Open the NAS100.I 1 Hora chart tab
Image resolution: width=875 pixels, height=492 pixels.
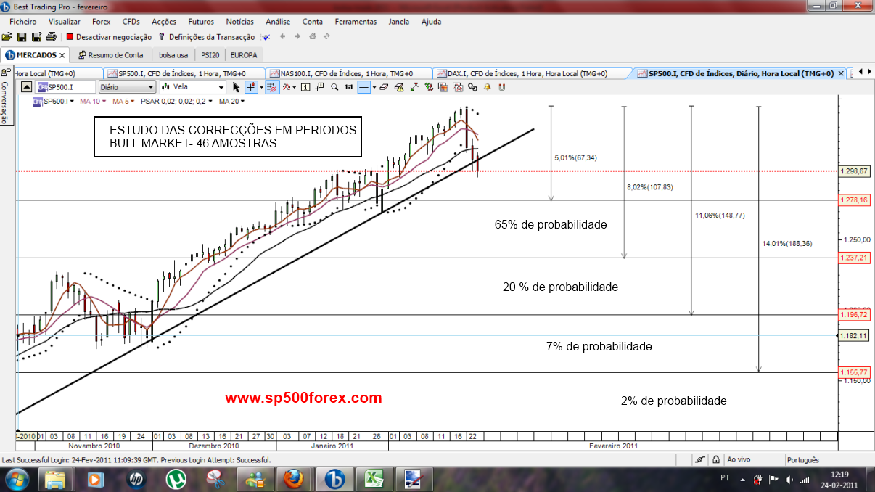coord(347,73)
